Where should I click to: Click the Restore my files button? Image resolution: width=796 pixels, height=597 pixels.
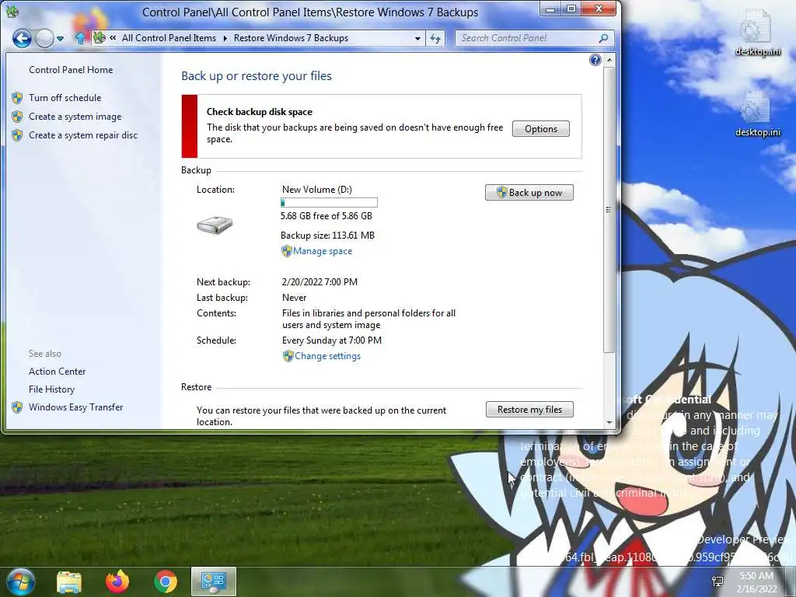pos(529,410)
